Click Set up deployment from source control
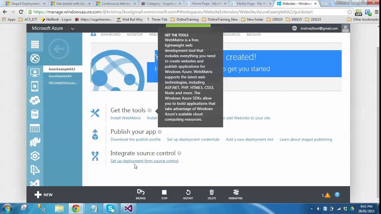 point(144,161)
